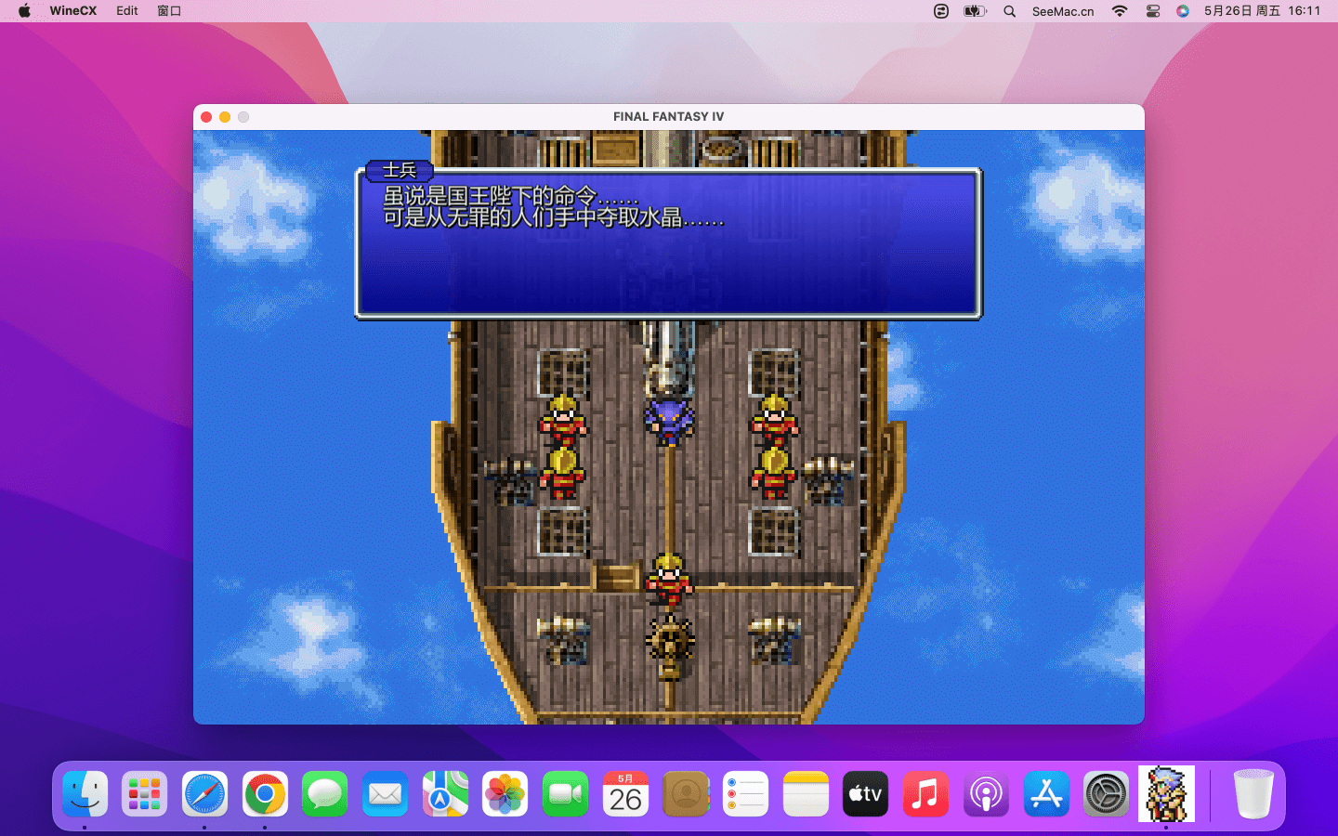This screenshot has height=836, width=1338.
Task: Expand the Apple menu
Action: (x=24, y=11)
